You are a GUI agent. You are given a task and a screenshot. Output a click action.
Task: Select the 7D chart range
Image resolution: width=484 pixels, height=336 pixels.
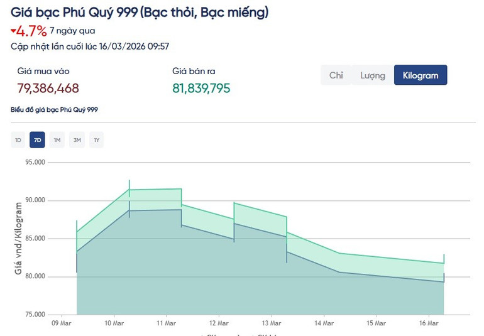(38, 140)
